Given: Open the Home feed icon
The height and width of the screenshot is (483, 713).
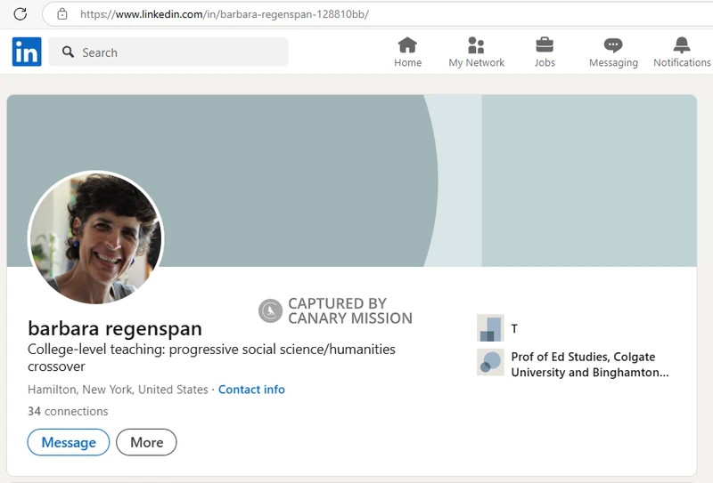Looking at the screenshot, I should (407, 45).
